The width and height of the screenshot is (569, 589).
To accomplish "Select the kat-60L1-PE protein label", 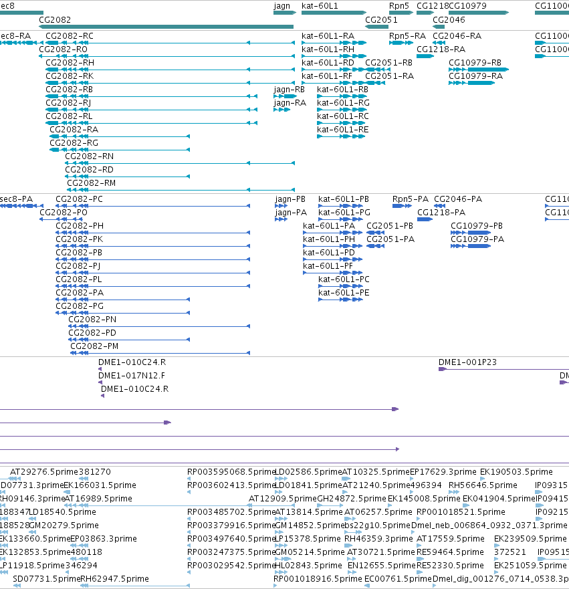I will coord(344,293).
